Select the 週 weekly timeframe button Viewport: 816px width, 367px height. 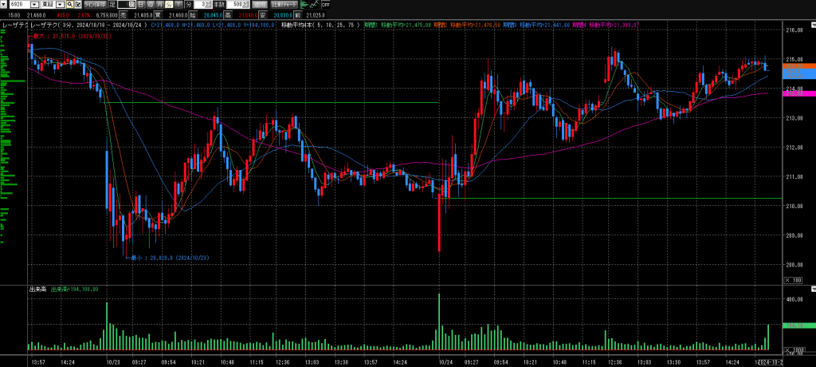pos(150,5)
